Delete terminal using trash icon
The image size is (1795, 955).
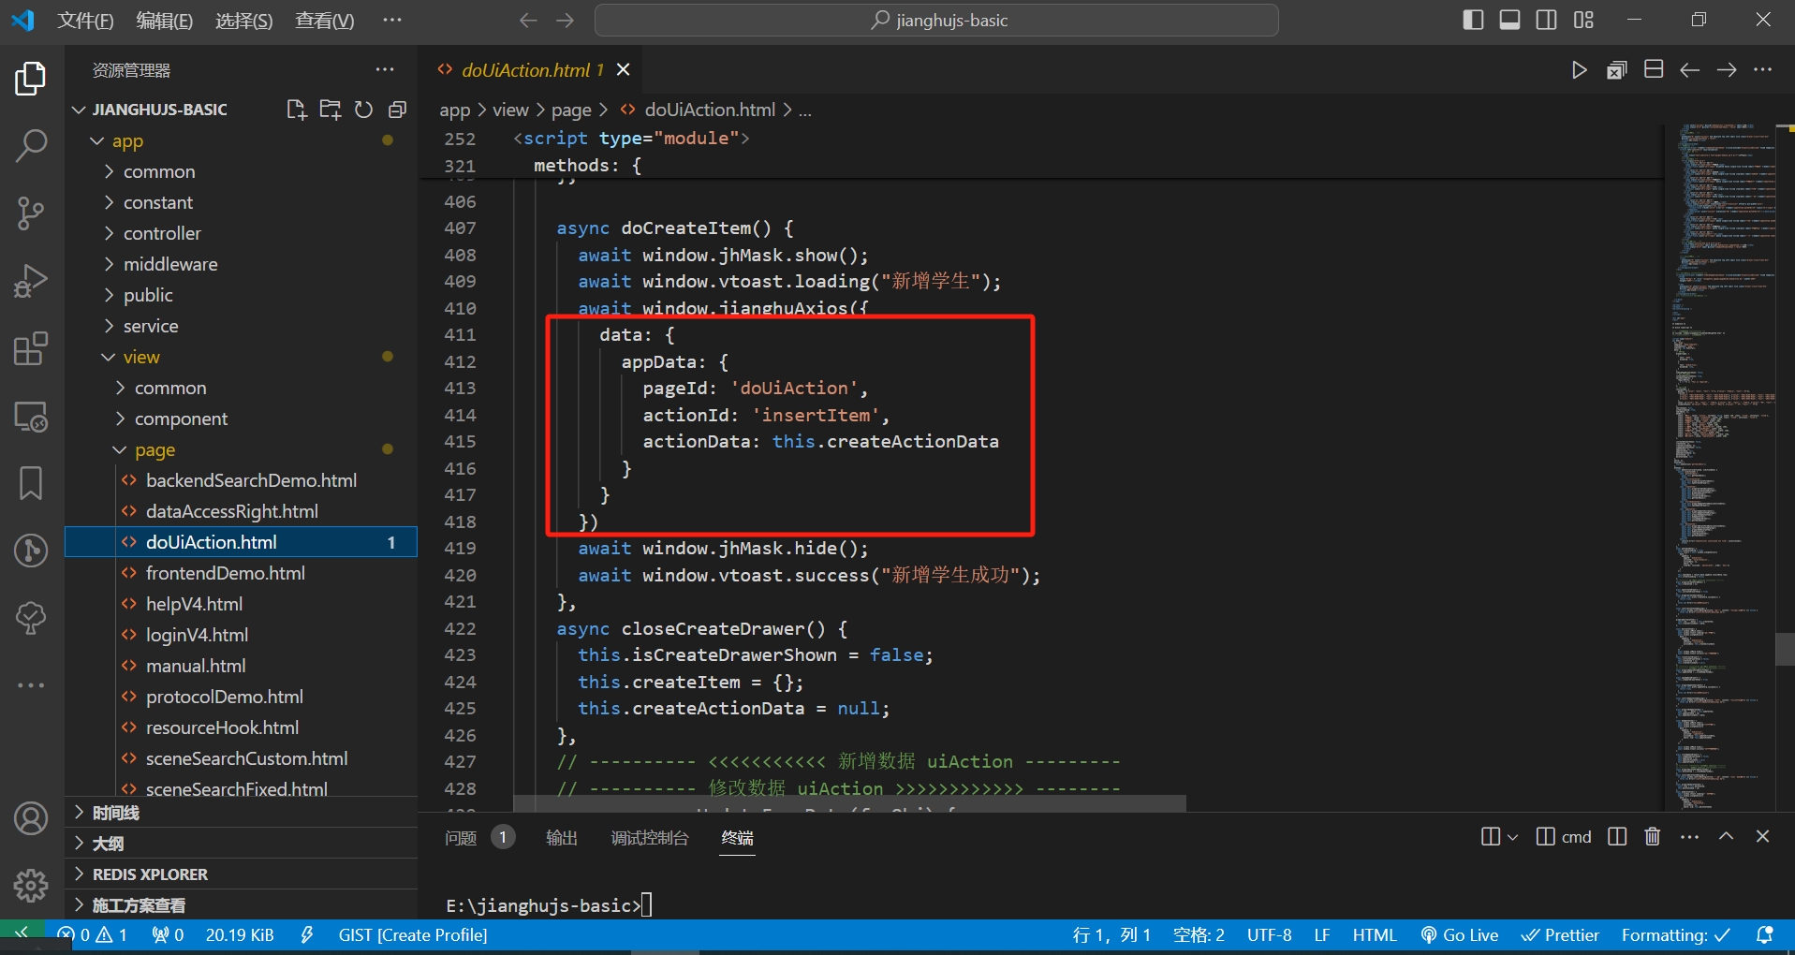(1653, 836)
